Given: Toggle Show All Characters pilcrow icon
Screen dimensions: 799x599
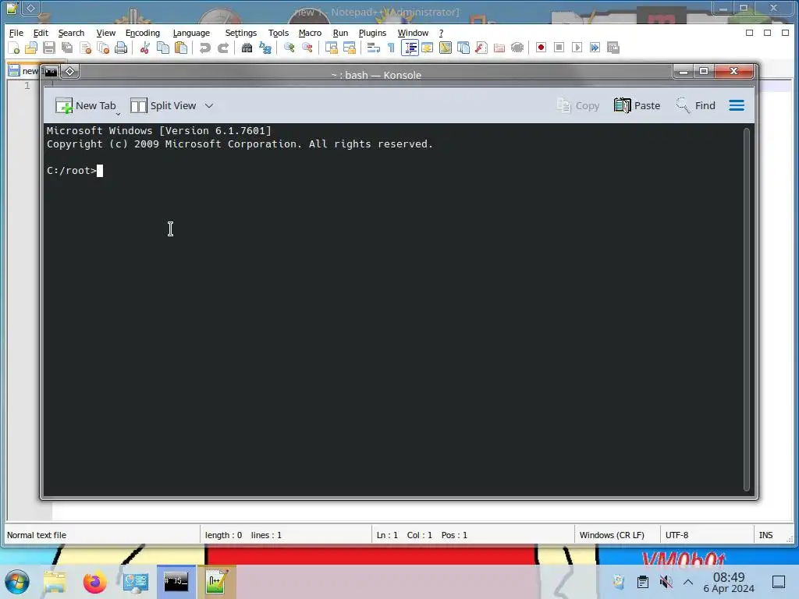Looking at the screenshot, I should [x=391, y=48].
